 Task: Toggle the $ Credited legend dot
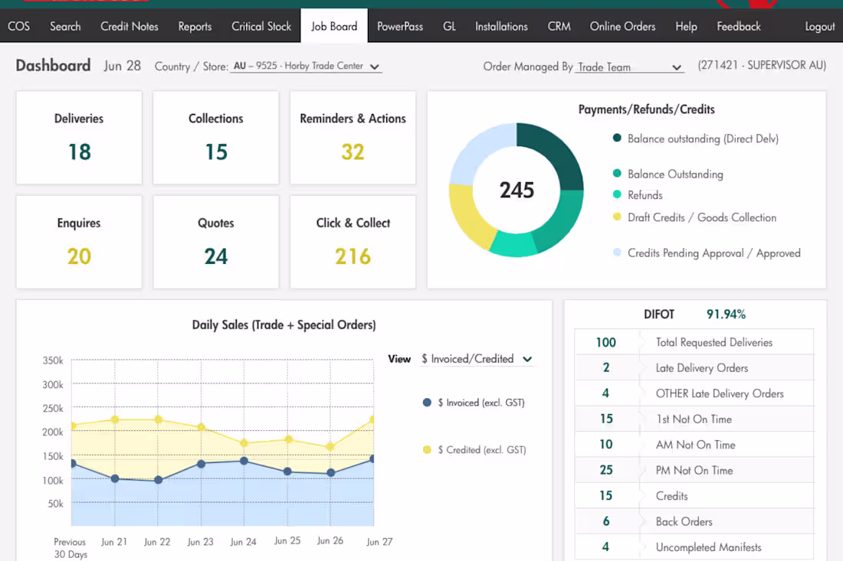click(427, 450)
